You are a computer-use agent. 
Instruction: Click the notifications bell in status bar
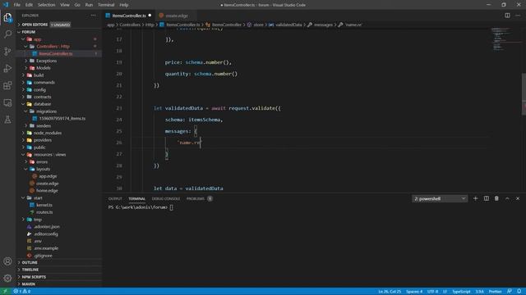point(519,292)
